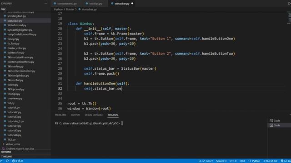Open the OUTPUT panel tab
This screenshot has width=291, height=163.
[75, 115]
